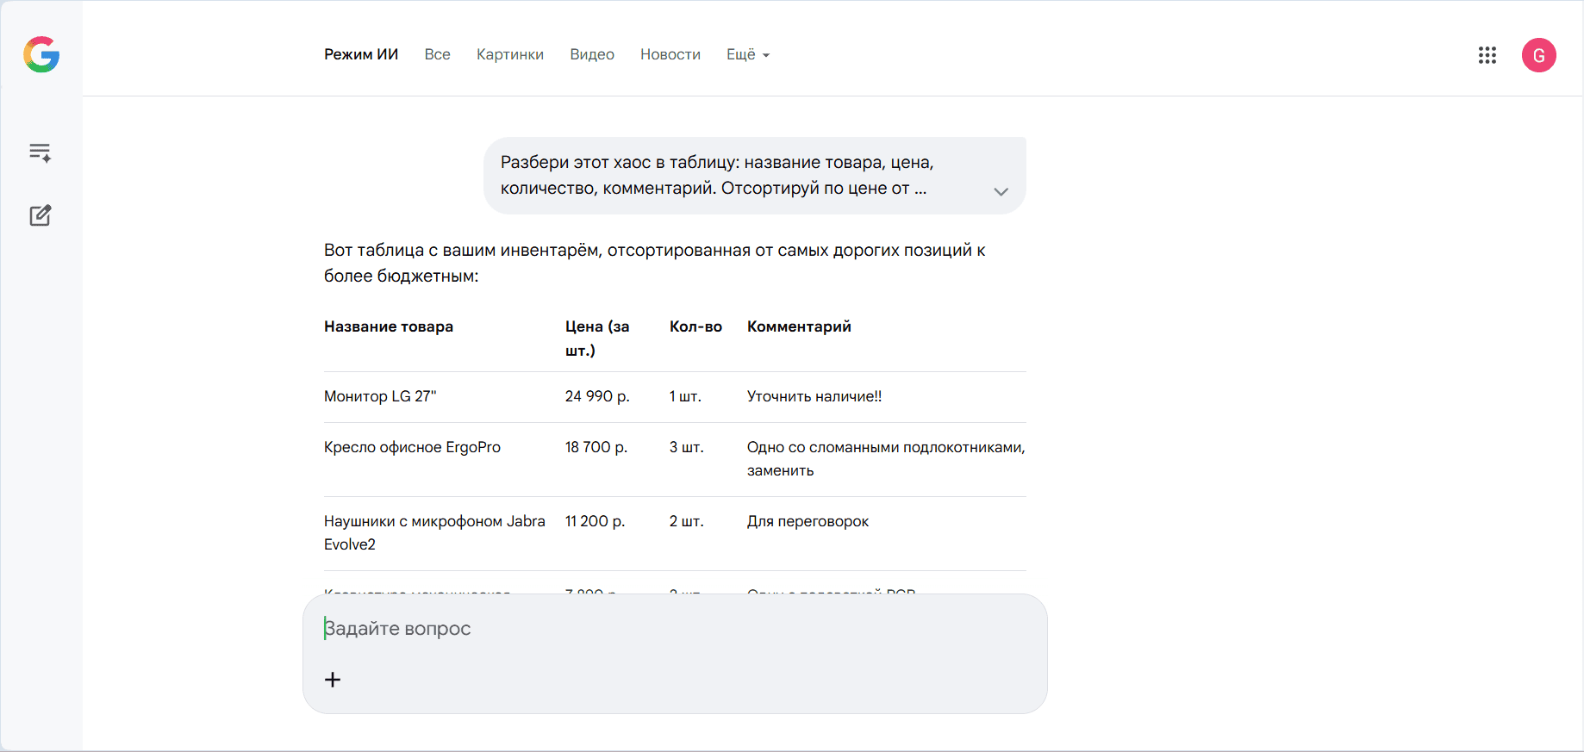The width and height of the screenshot is (1584, 752).
Task: Switch to the Картинки tab
Action: [510, 54]
